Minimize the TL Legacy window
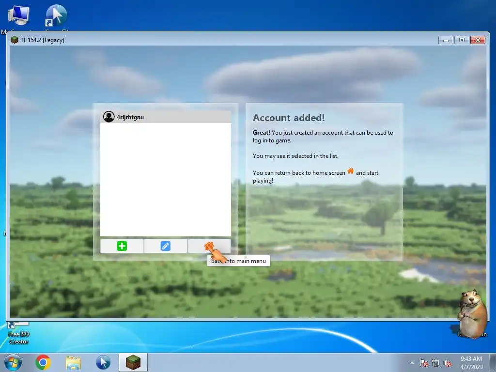The height and width of the screenshot is (372, 496). pos(446,40)
